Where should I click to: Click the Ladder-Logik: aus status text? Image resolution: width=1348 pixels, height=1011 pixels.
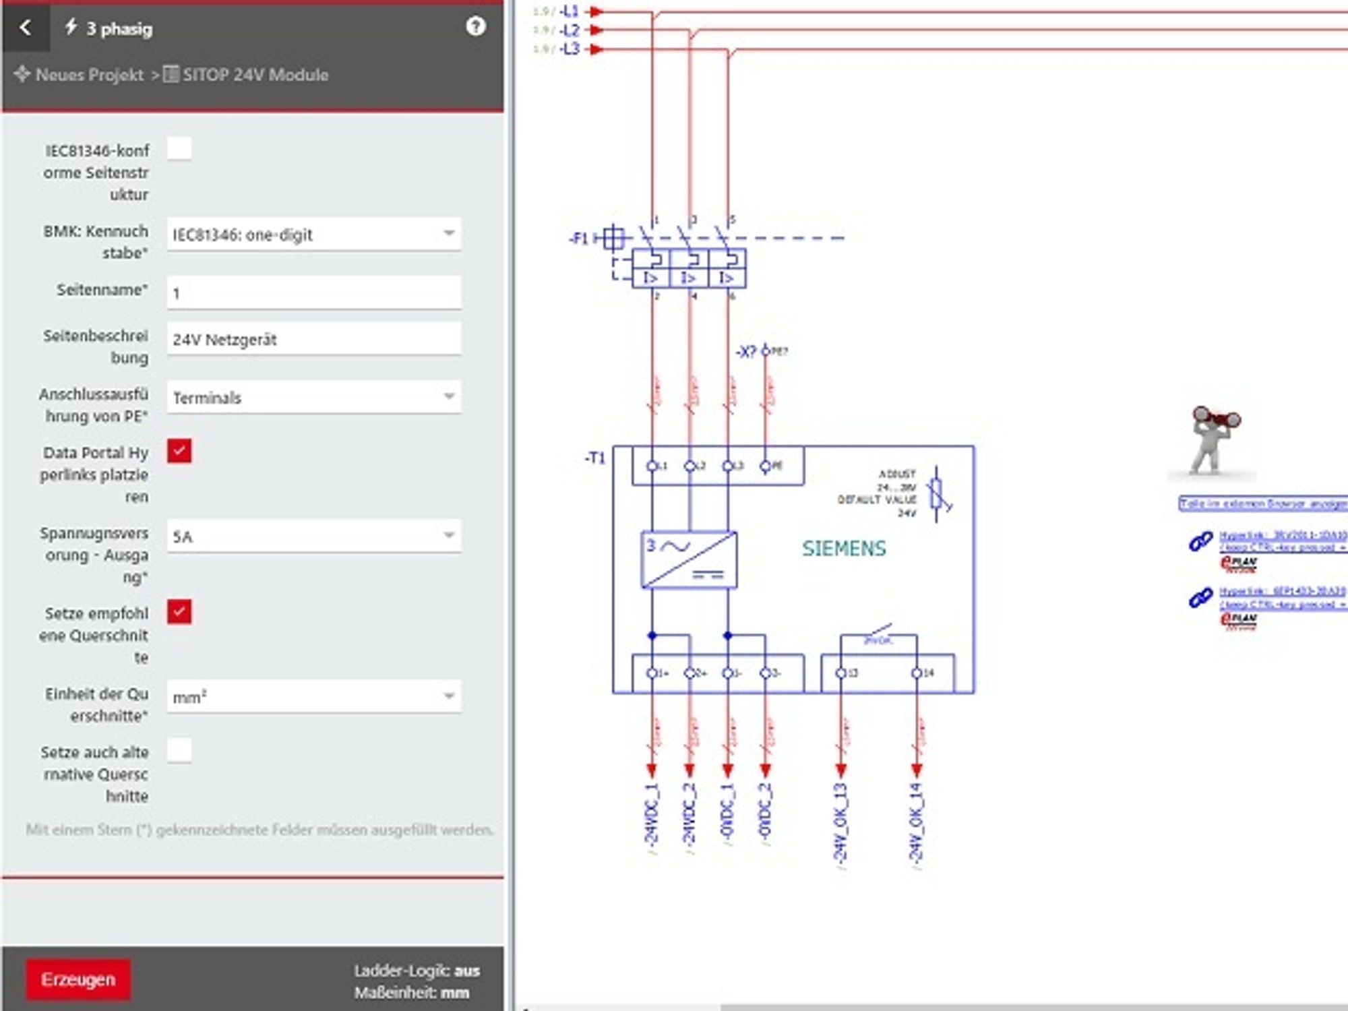point(417,971)
